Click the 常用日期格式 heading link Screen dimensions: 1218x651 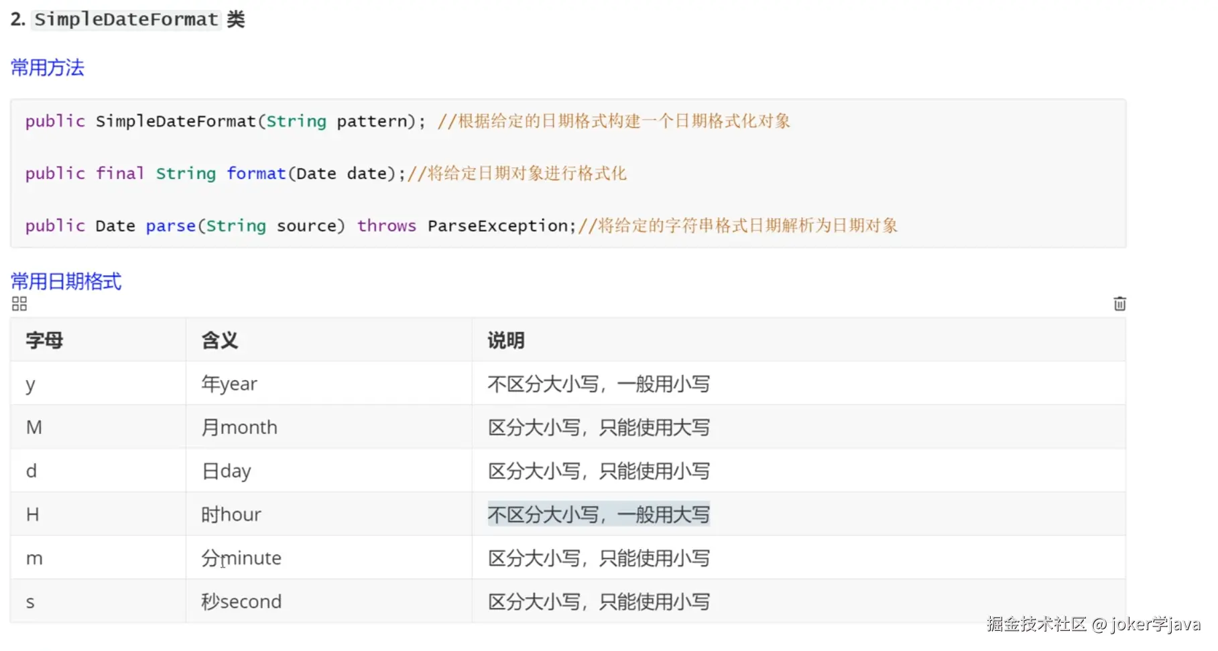click(x=66, y=282)
